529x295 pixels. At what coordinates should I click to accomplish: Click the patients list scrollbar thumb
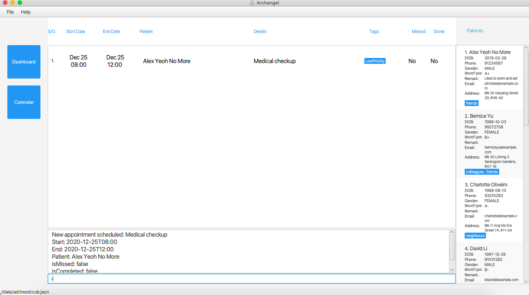[x=526, y=88]
